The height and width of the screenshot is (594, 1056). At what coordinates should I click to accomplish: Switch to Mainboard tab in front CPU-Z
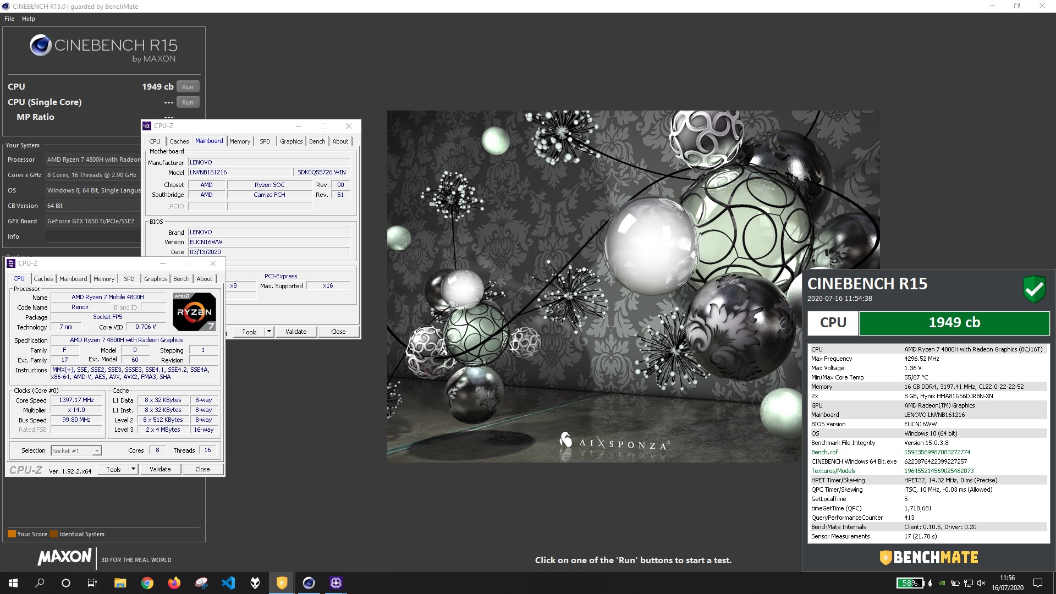pyautogui.click(x=73, y=279)
